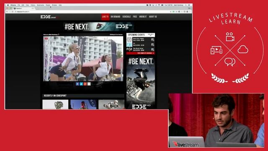Viewport: 268px width, 151px height.
Task: Open the Window menu
Action: (54, 5)
